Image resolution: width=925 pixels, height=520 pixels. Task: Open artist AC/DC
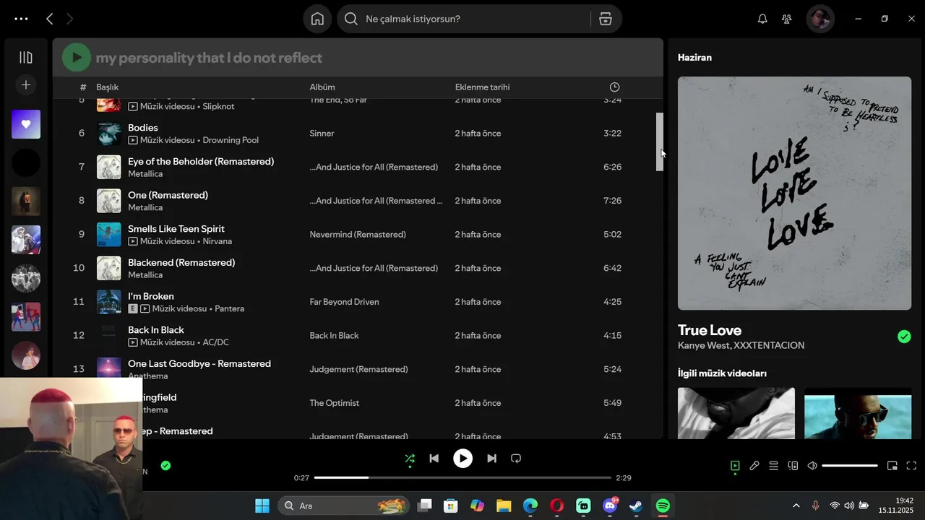[216, 342]
